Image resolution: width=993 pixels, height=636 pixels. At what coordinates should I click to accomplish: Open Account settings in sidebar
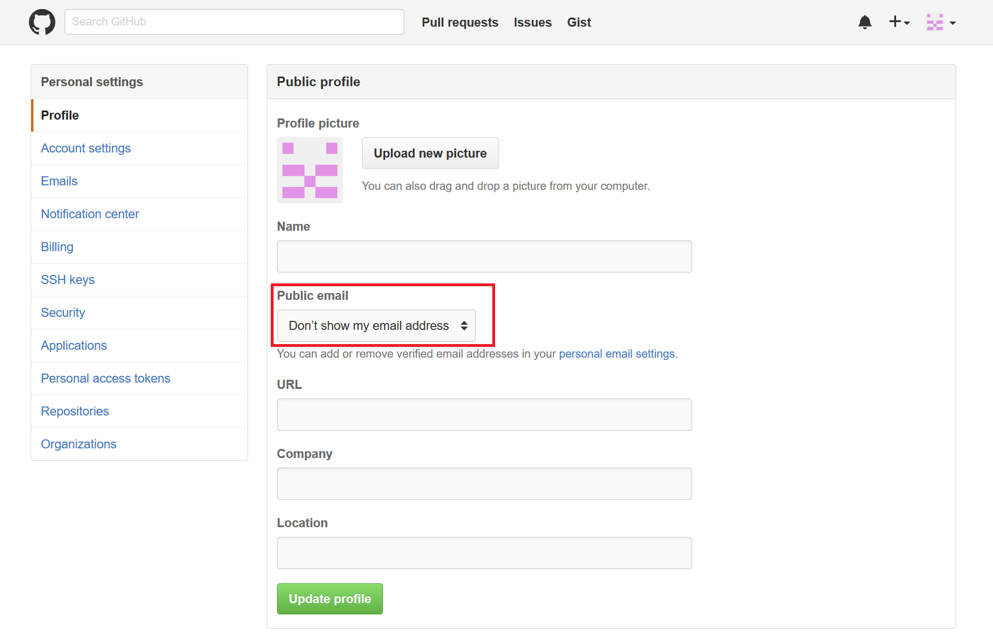tap(139, 148)
